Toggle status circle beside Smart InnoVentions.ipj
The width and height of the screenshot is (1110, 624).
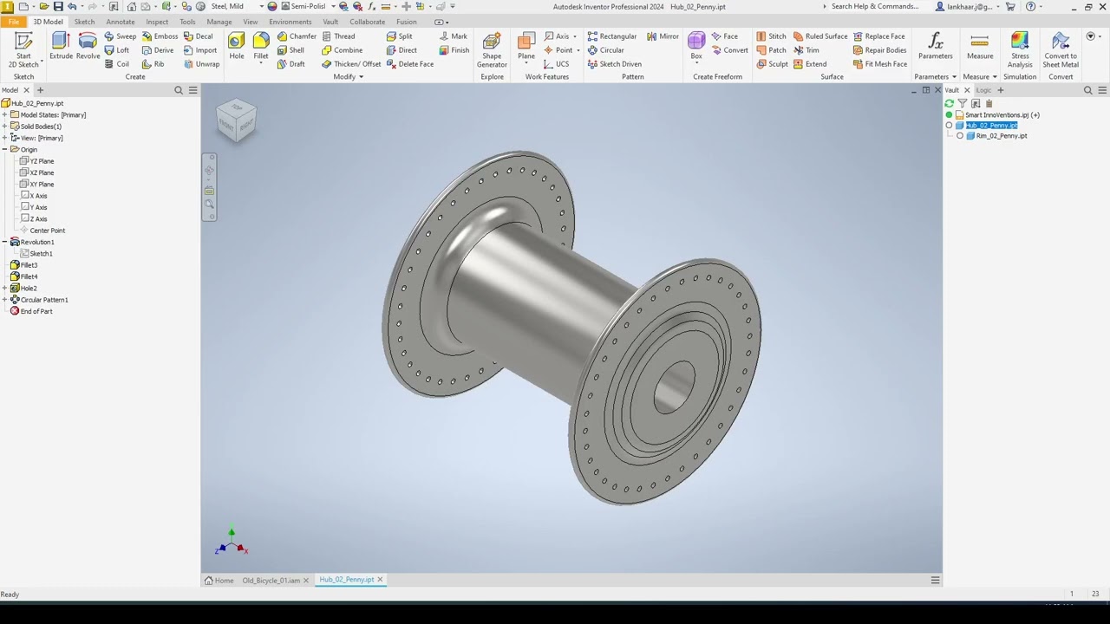tap(949, 115)
